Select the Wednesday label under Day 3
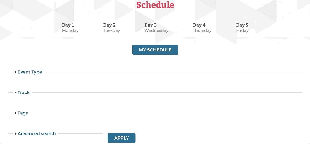 tap(156, 30)
